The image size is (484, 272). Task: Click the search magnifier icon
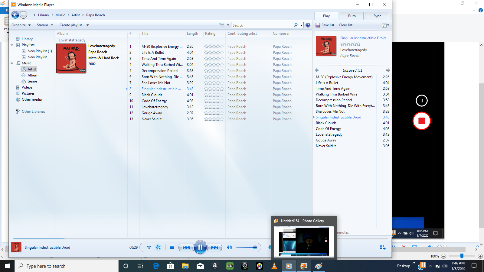coord(296,25)
